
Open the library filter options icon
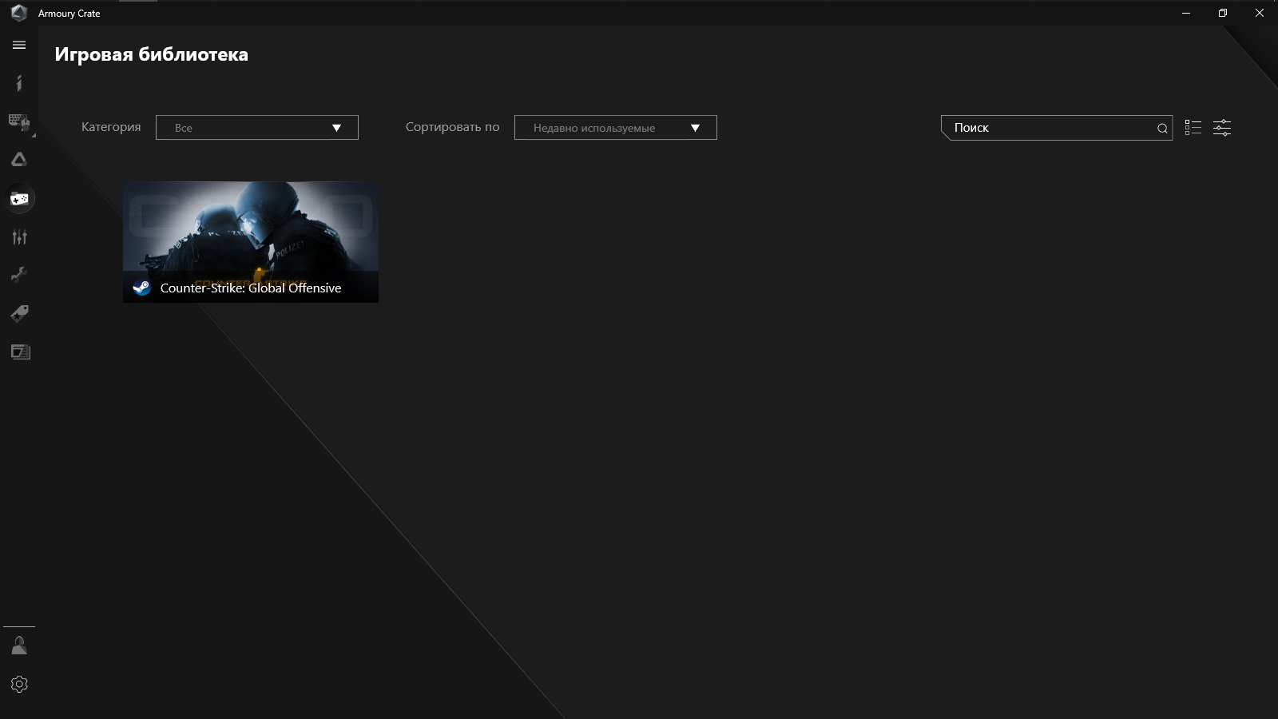[x=1222, y=128]
